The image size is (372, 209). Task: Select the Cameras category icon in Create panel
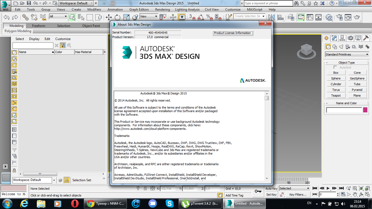point(348,47)
